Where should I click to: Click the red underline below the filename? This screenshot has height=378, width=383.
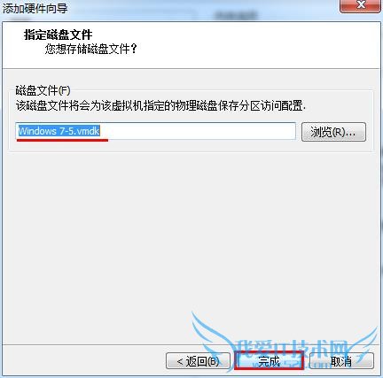(62, 140)
